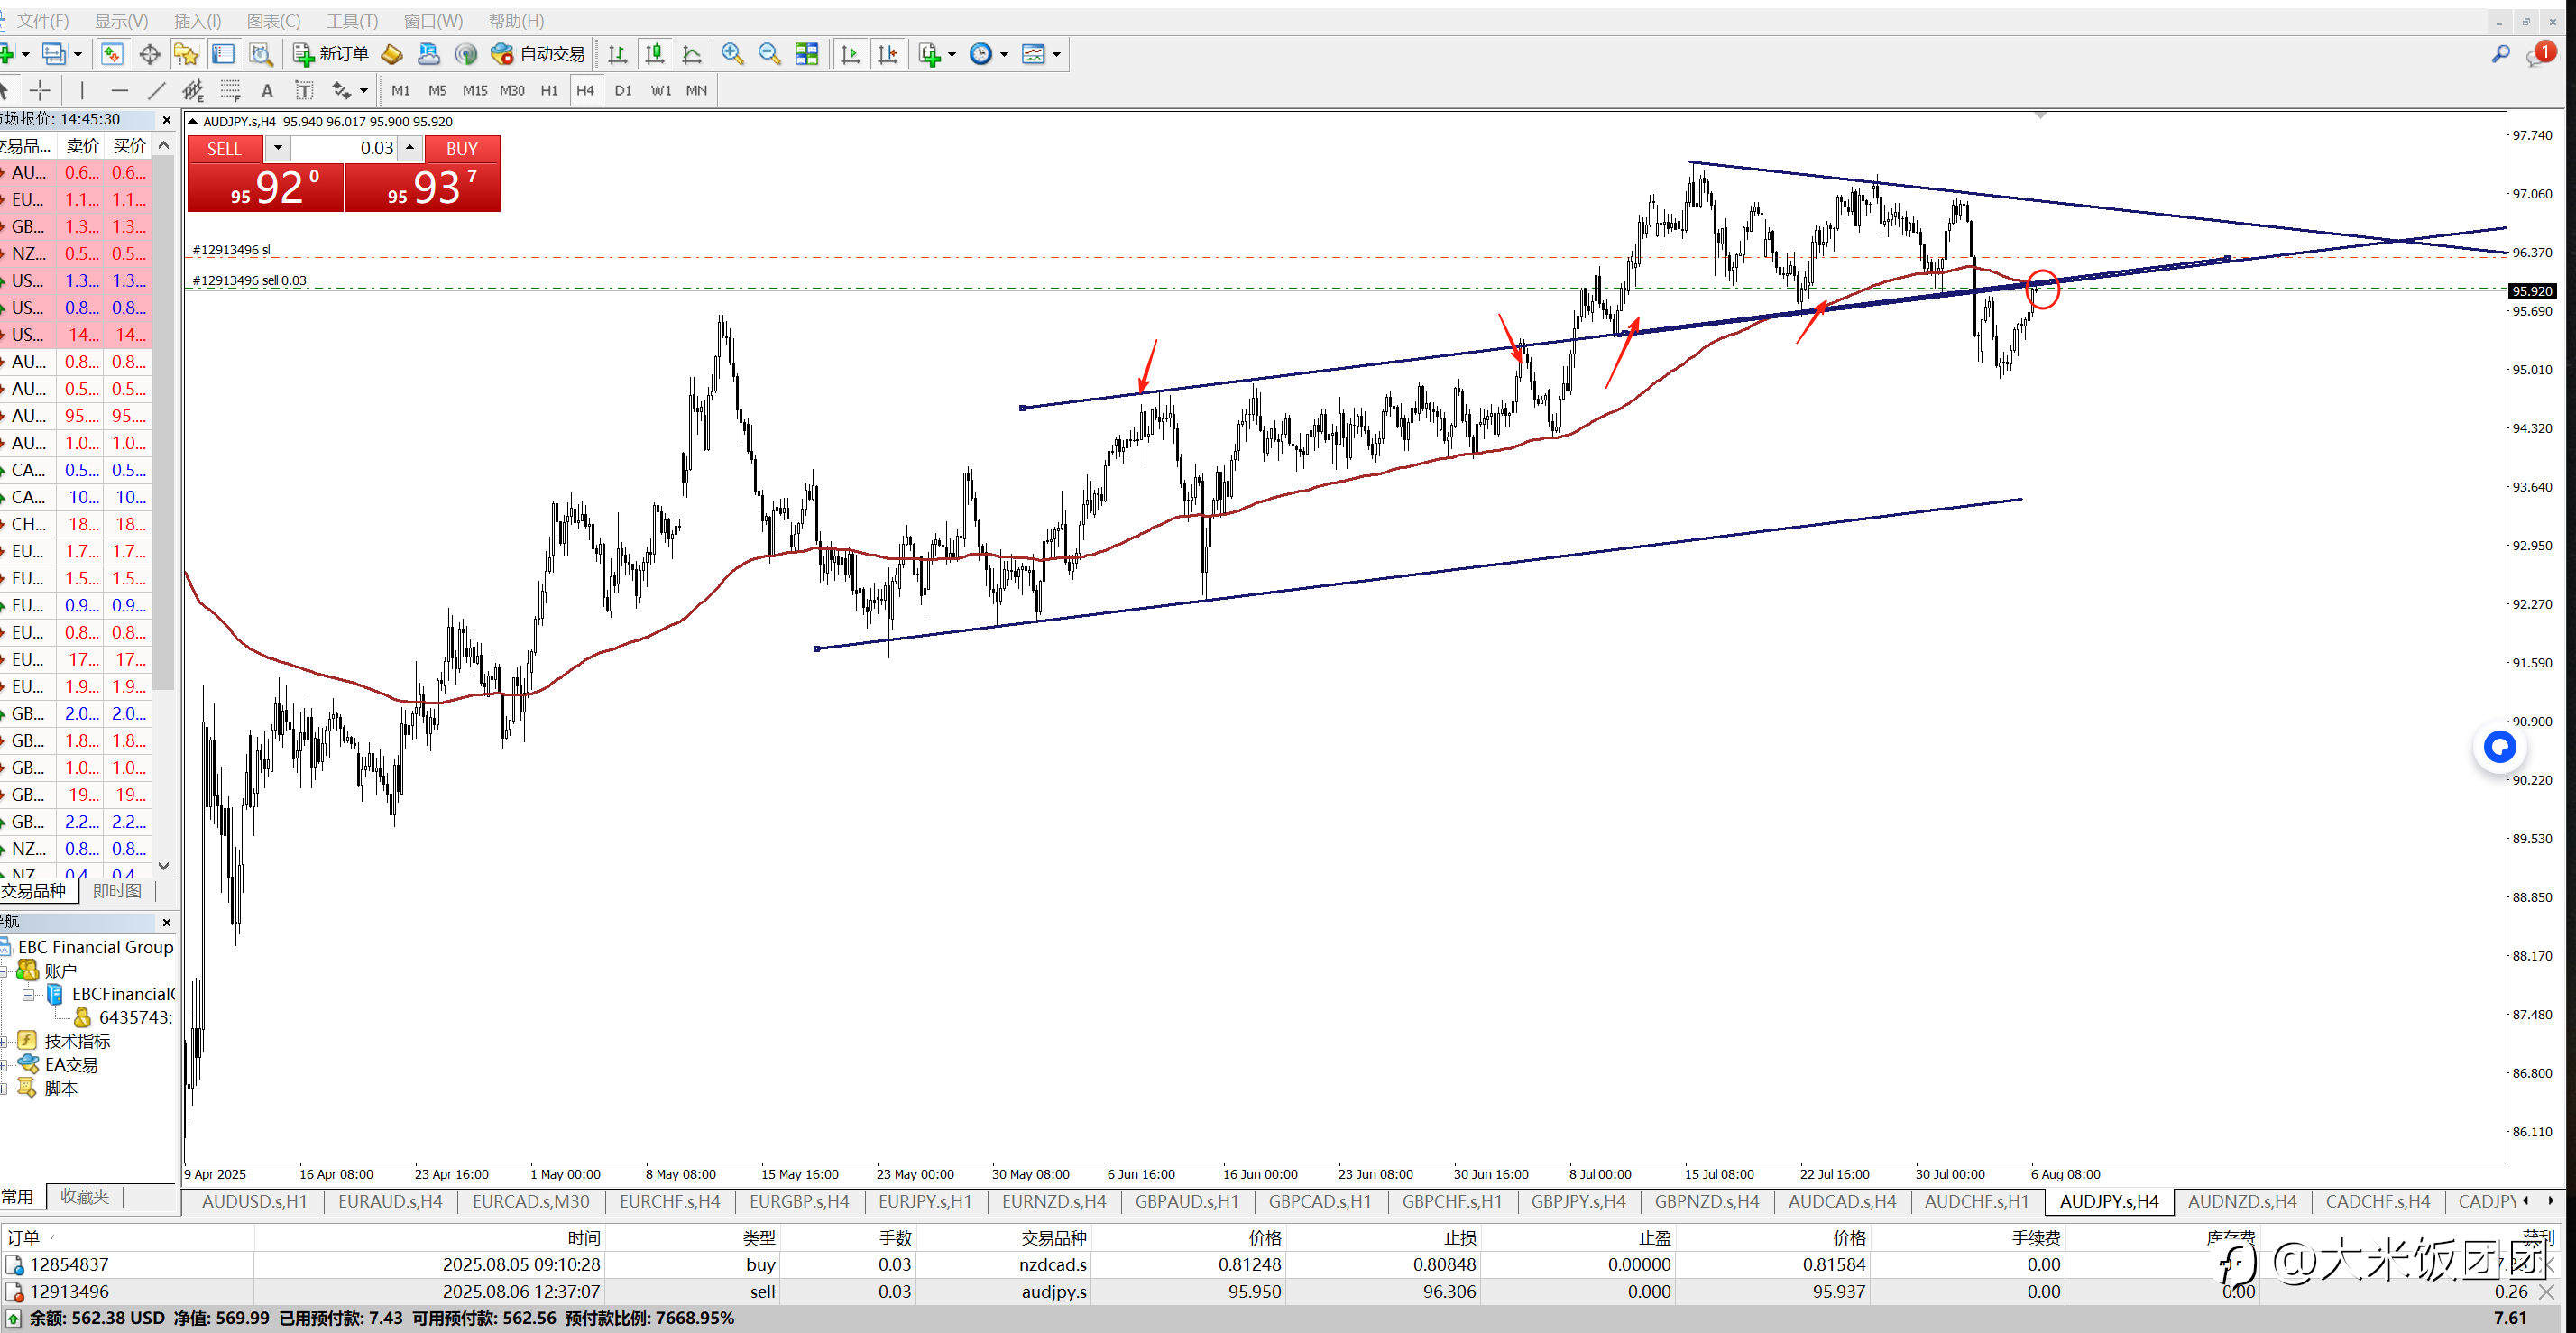
Task: Click the tile windows grid icon
Action: click(x=806, y=54)
